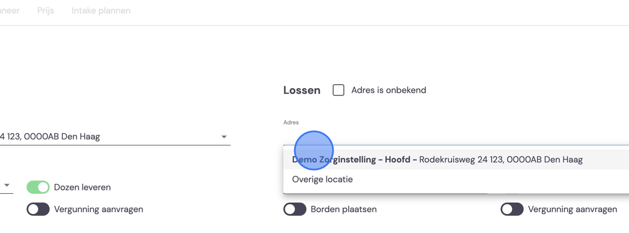Open the partially visible tab left of Prijs
629x233 pixels.
click(x=10, y=11)
